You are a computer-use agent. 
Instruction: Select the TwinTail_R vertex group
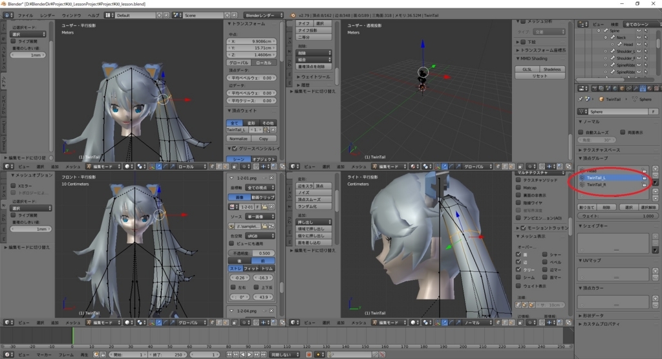[x=612, y=184]
